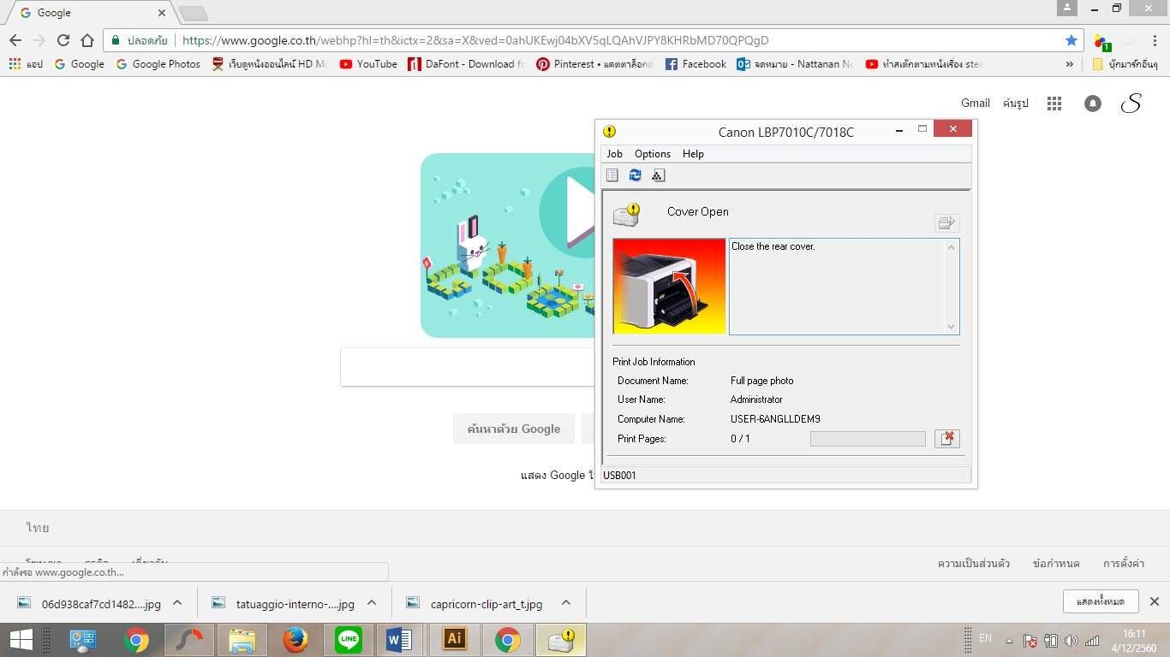Image resolution: width=1170 pixels, height=657 pixels.
Task: Click the Chrome extension icon with badge
Action: click(x=1101, y=40)
